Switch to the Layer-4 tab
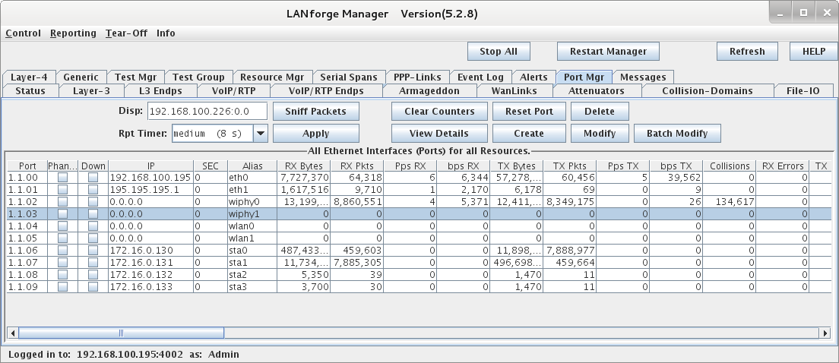The width and height of the screenshot is (839, 363). point(29,77)
